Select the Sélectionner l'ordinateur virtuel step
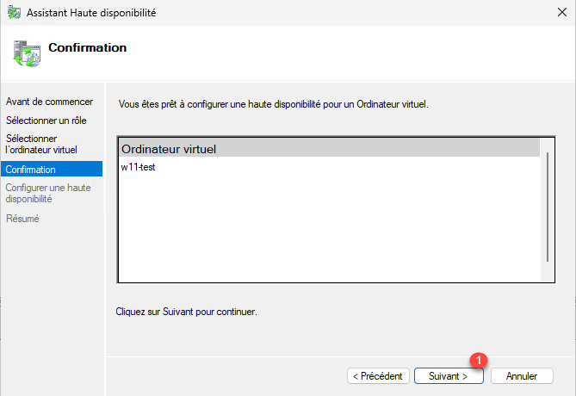Viewport: 576px width, 396px height. tap(41, 144)
